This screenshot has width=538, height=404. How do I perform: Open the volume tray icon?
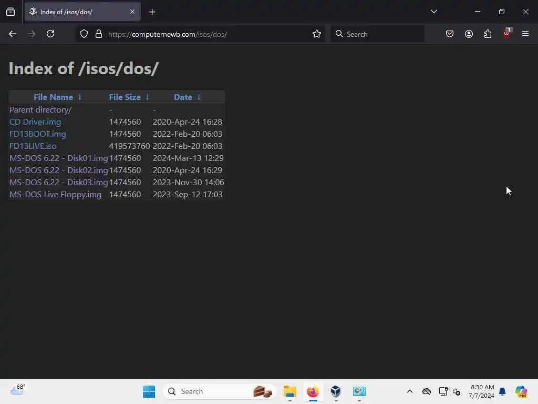coord(457,391)
